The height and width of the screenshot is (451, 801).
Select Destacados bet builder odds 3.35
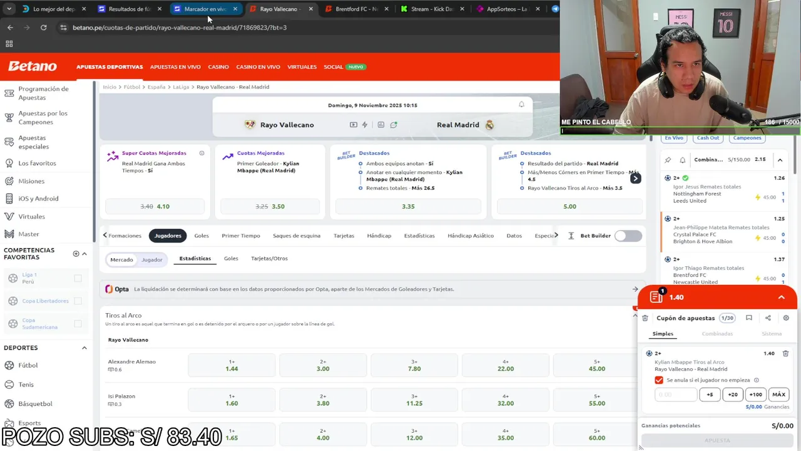click(x=408, y=206)
